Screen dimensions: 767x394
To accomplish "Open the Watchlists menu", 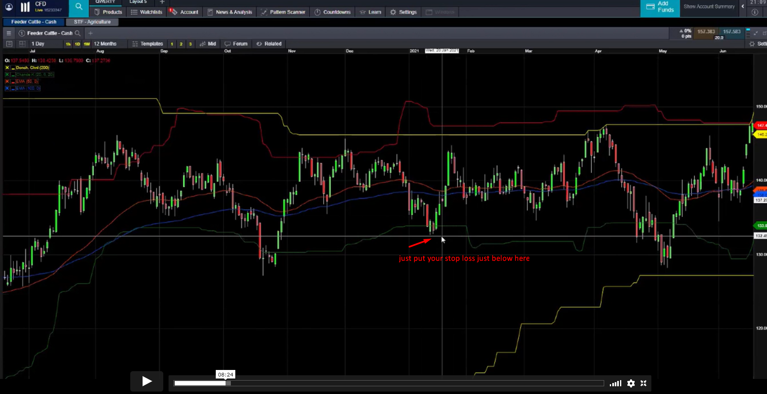I will tap(147, 12).
